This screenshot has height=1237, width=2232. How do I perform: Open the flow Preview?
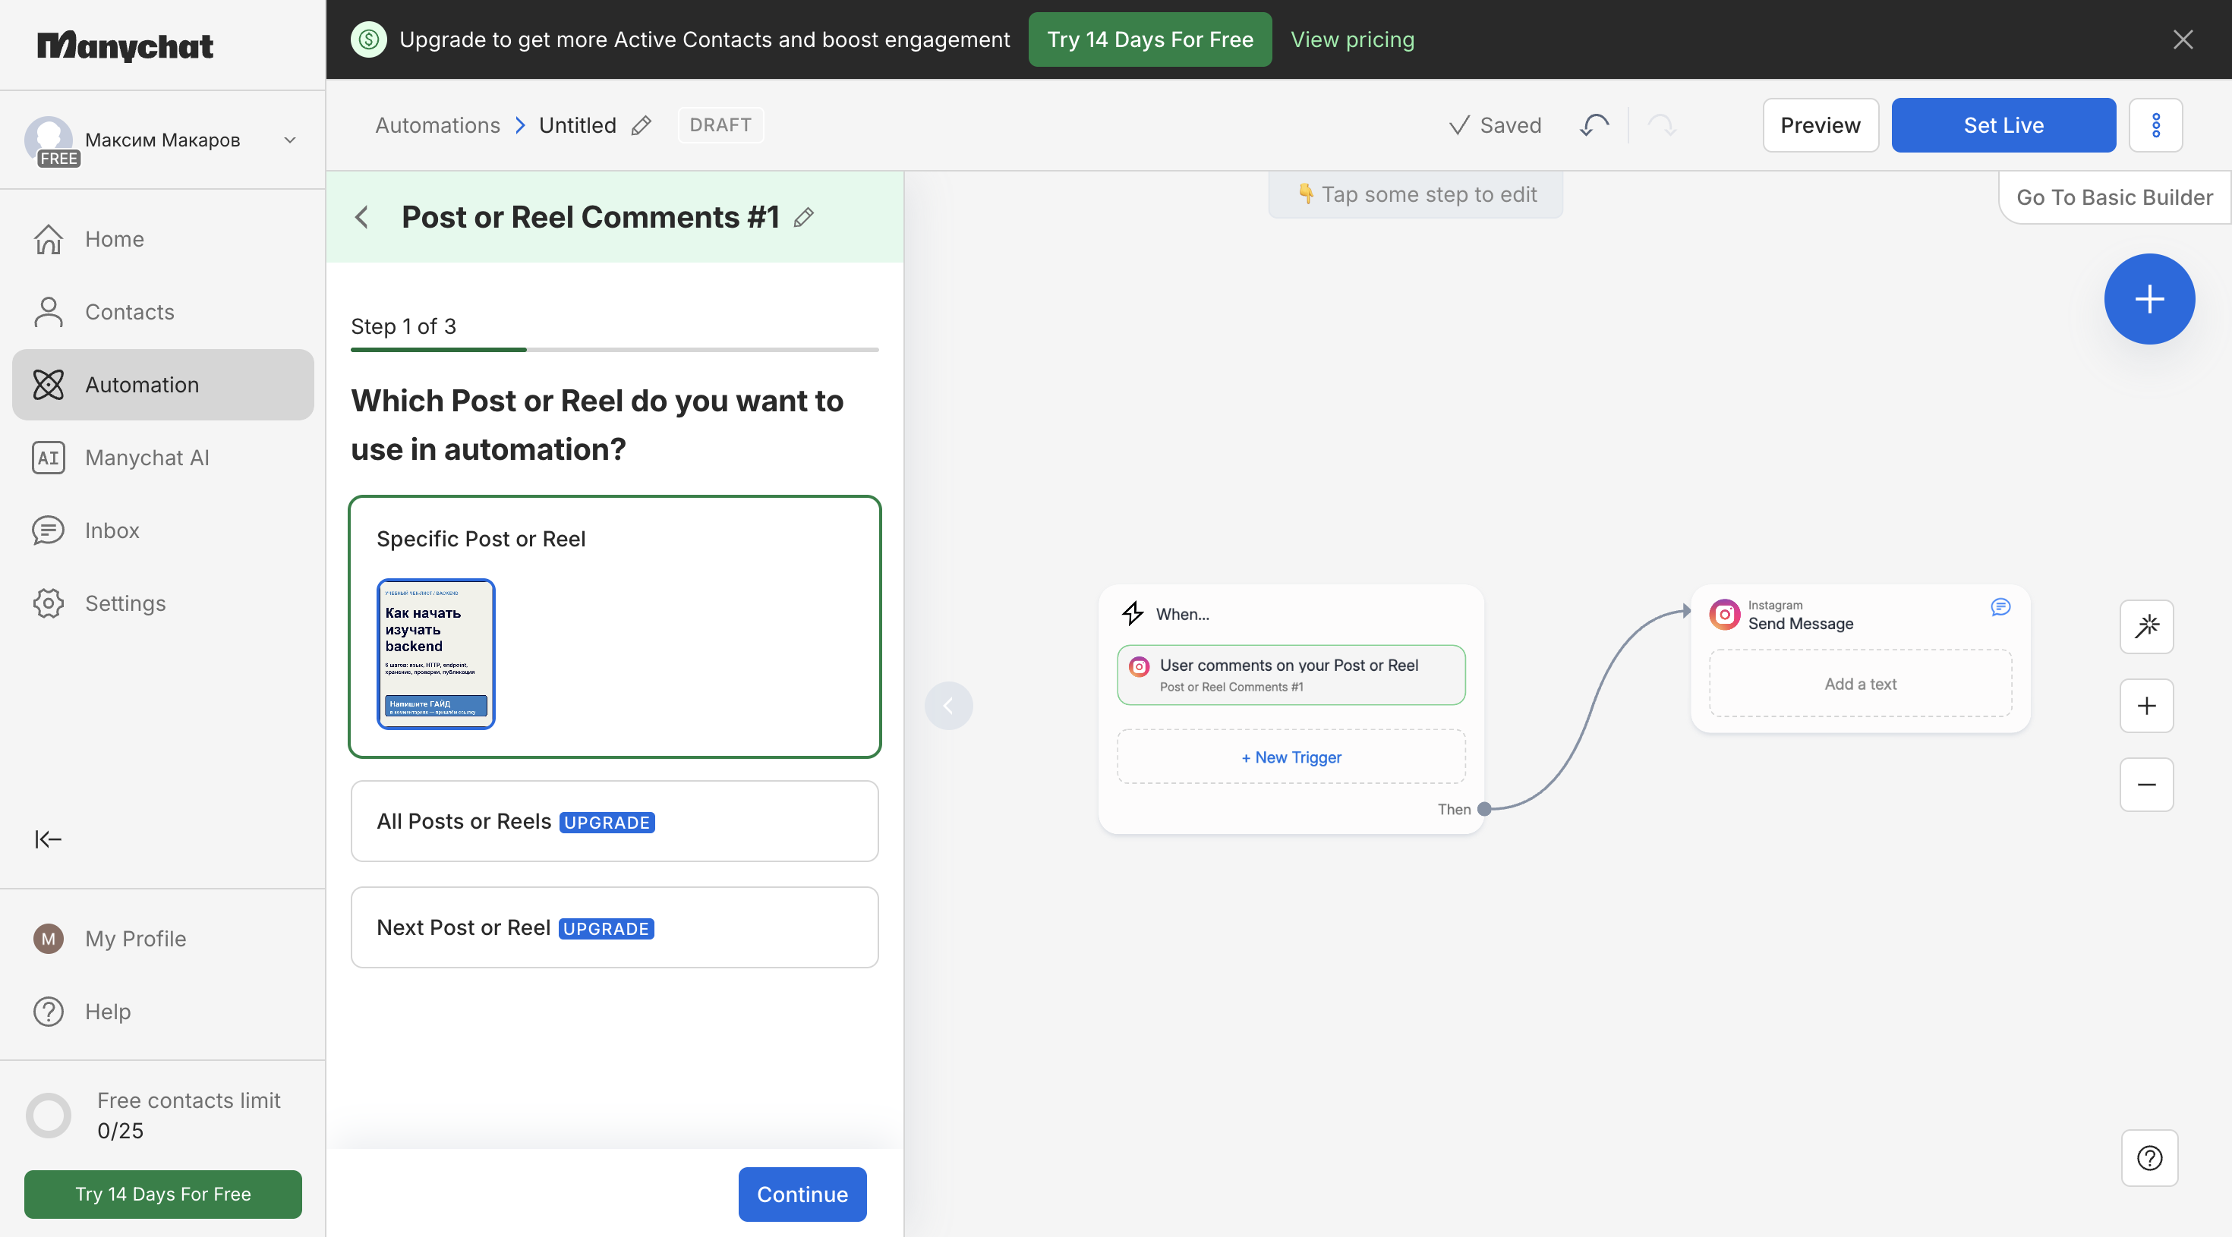[1821, 126]
